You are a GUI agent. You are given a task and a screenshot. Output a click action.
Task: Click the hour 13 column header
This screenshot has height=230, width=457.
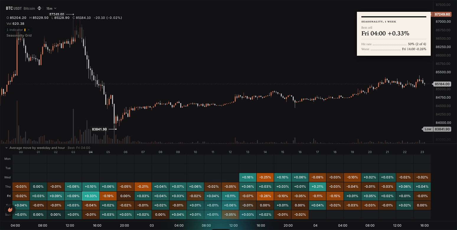click(248, 152)
